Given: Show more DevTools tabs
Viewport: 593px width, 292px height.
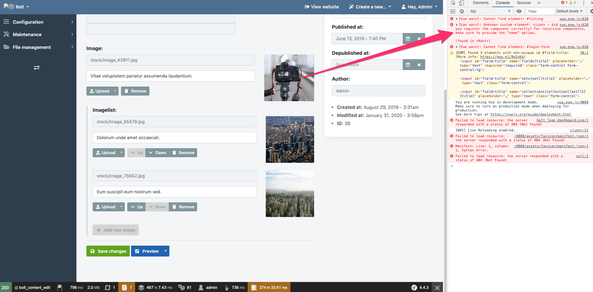Looking at the screenshot, I should tap(539, 3).
